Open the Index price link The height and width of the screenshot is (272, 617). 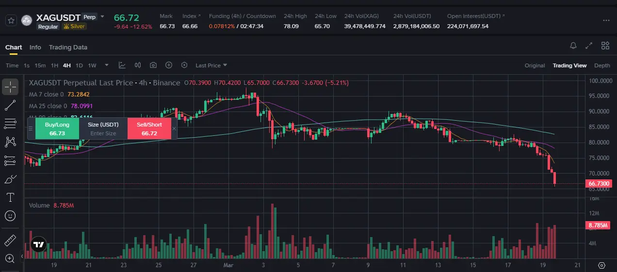pyautogui.click(x=191, y=16)
